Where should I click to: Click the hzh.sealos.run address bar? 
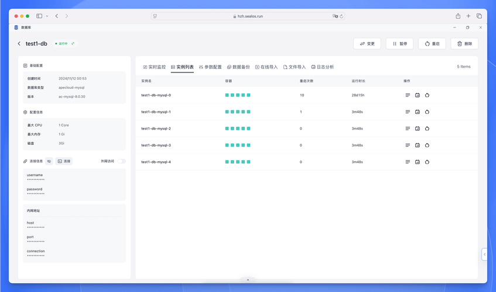click(x=248, y=16)
